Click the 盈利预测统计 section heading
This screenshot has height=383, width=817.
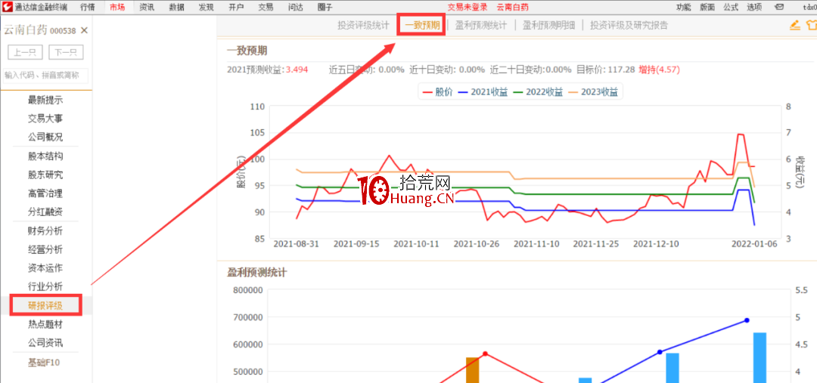click(x=257, y=272)
